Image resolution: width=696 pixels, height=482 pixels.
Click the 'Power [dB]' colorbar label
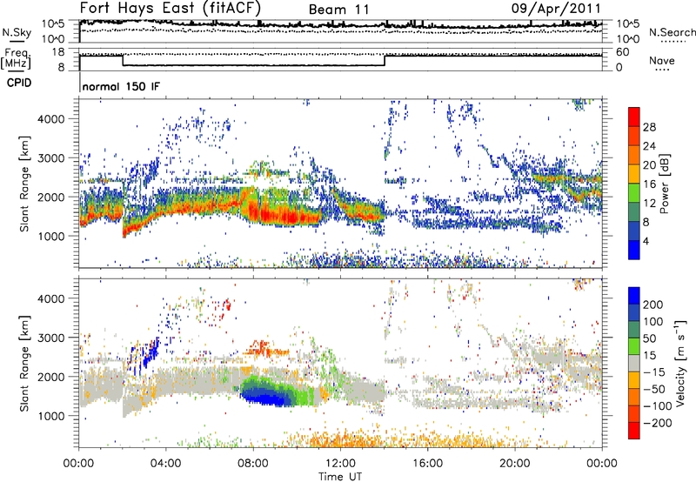[665, 184]
